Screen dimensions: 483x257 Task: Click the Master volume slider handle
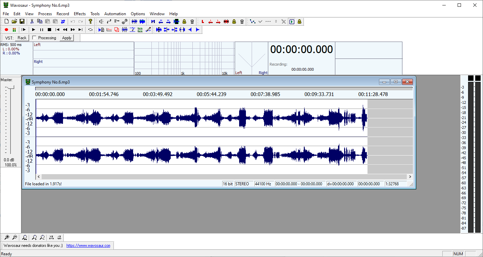click(x=10, y=87)
